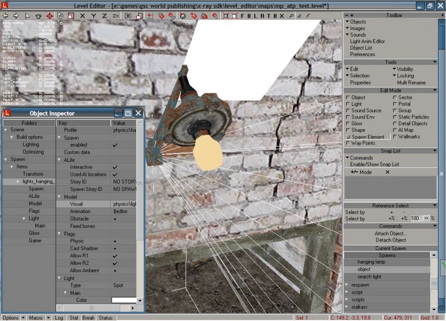Image resolution: width=446 pixels, height=321 pixels.
Task: Click the Front view F button
Action: [243, 16]
